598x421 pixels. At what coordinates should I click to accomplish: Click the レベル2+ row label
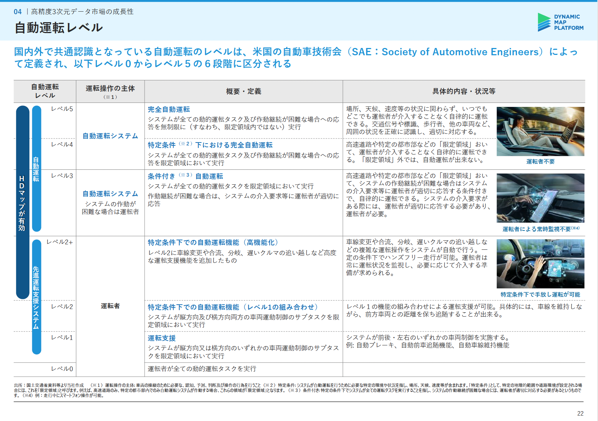pyautogui.click(x=60, y=242)
